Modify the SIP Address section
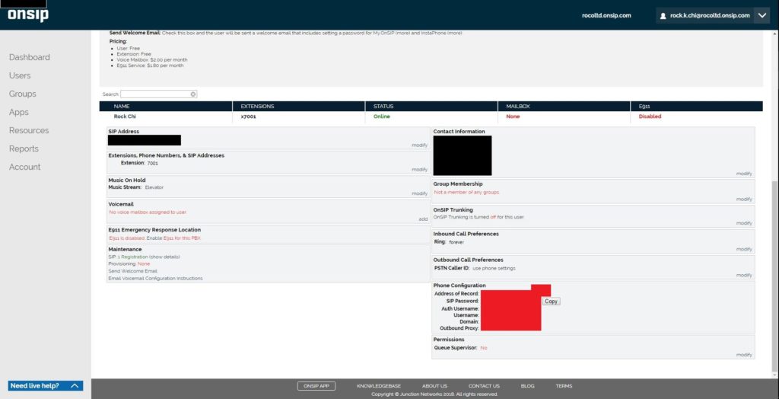The width and height of the screenshot is (779, 399). coord(419,145)
